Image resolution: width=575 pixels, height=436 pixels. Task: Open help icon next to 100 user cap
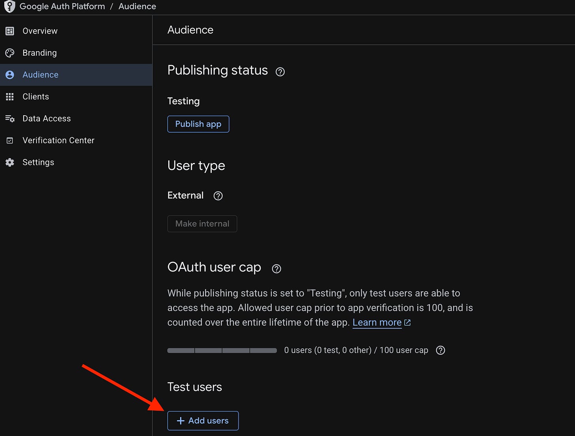(x=440, y=350)
